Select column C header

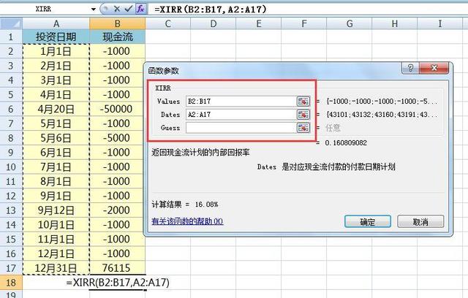pyautogui.click(x=167, y=23)
